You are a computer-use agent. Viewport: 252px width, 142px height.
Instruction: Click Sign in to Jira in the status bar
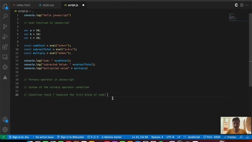coord(19,137)
